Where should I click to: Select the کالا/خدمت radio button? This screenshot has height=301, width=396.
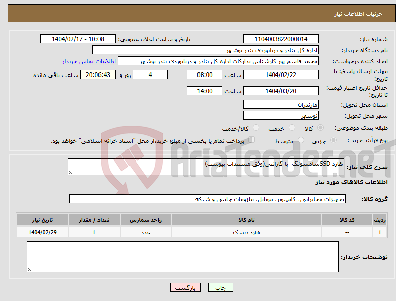pyautogui.click(x=256, y=128)
